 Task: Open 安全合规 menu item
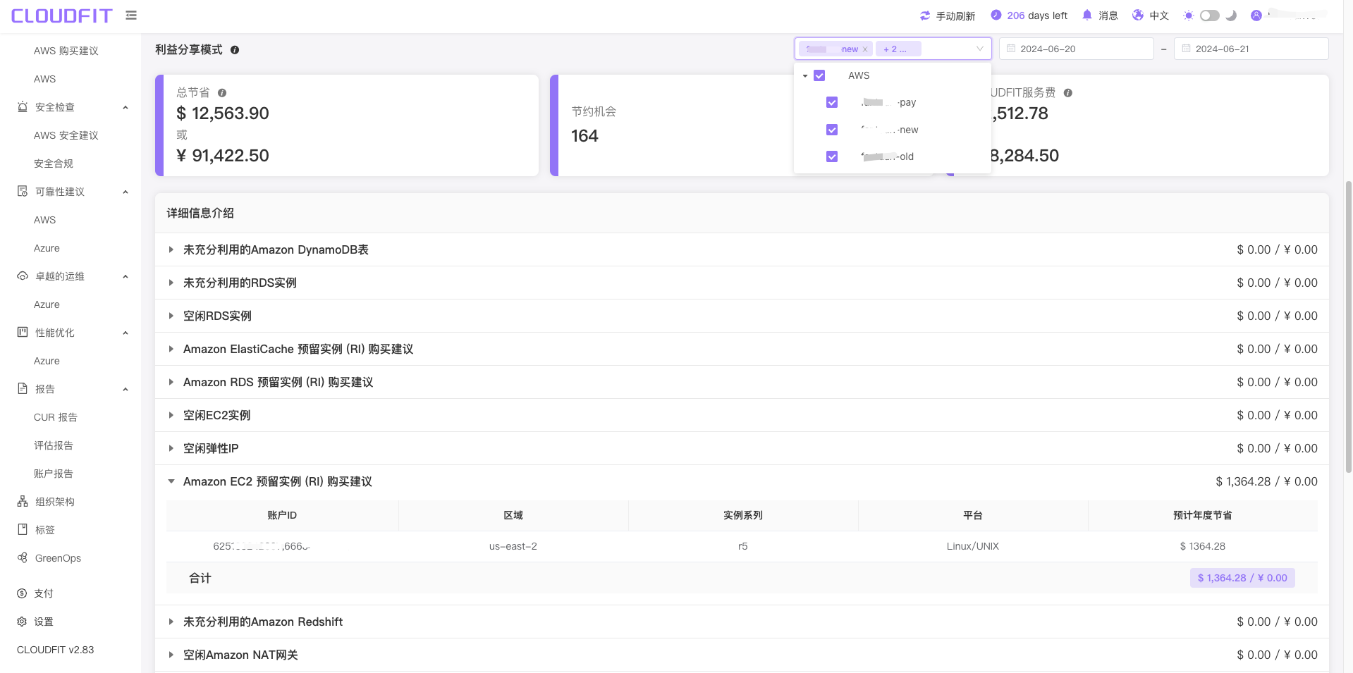click(54, 163)
